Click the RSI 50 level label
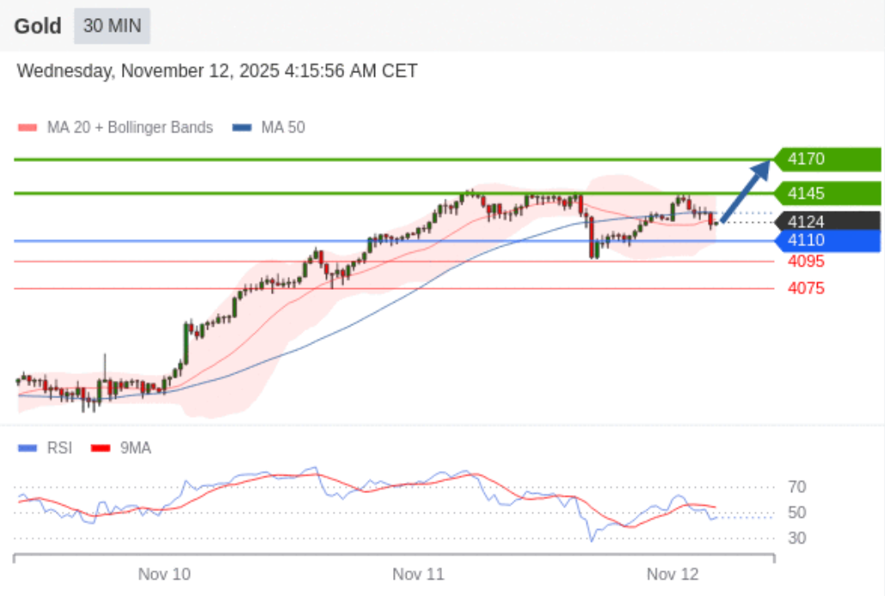 click(x=797, y=513)
